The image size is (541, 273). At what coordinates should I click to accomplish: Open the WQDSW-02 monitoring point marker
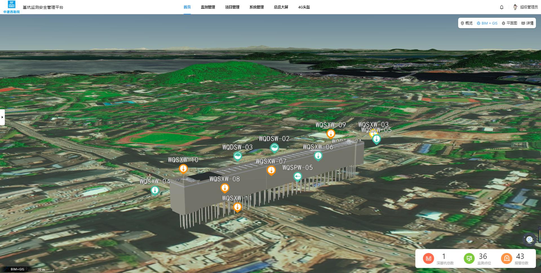pos(274,148)
